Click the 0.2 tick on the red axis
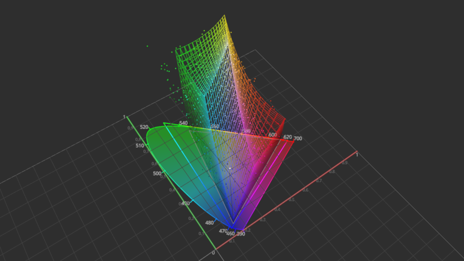This screenshot has height=261, width=464. (x=247, y=230)
